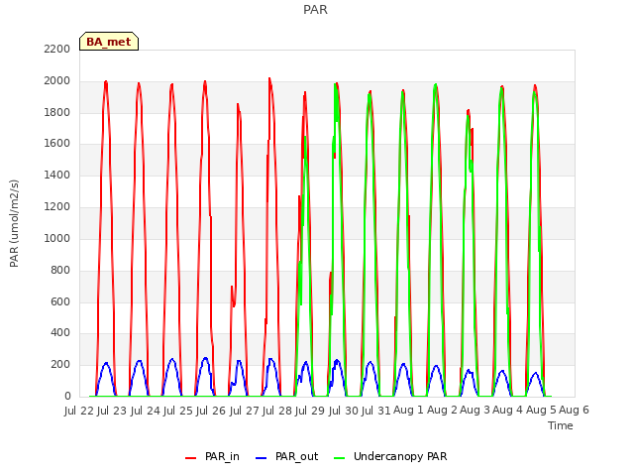634x476 pixels.
Task: Click the Jul 24 x-axis date label
Action: tap(146, 411)
